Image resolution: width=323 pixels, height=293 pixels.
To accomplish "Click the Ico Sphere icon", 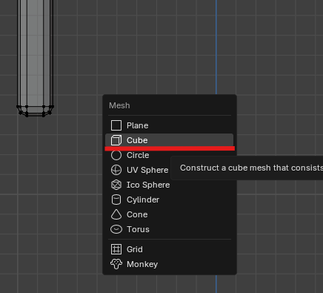I will (116, 185).
